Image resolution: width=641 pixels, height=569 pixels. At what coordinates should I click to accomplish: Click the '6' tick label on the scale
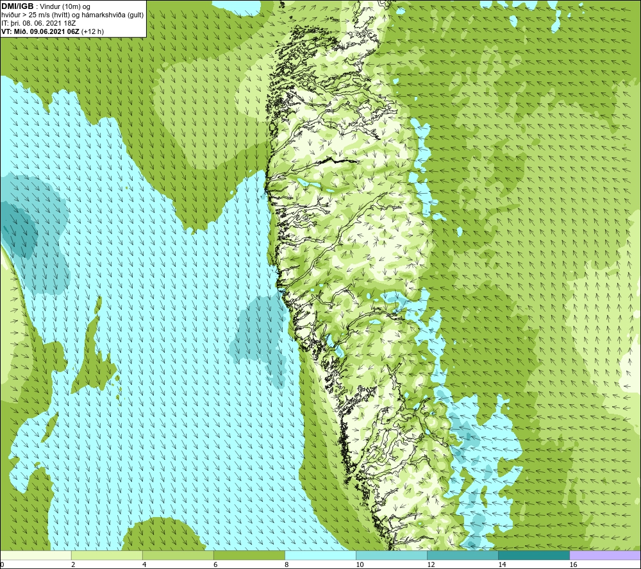[215, 565]
